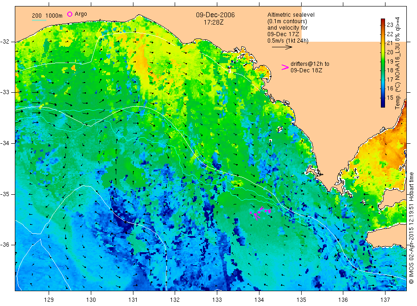417x306 pixels.
Task: Click the colorbar value 17
Action: 390,80
